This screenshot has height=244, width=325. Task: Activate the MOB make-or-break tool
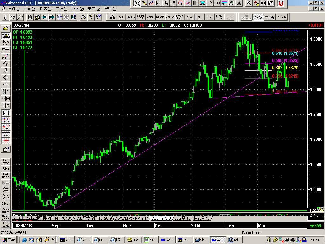224,3
